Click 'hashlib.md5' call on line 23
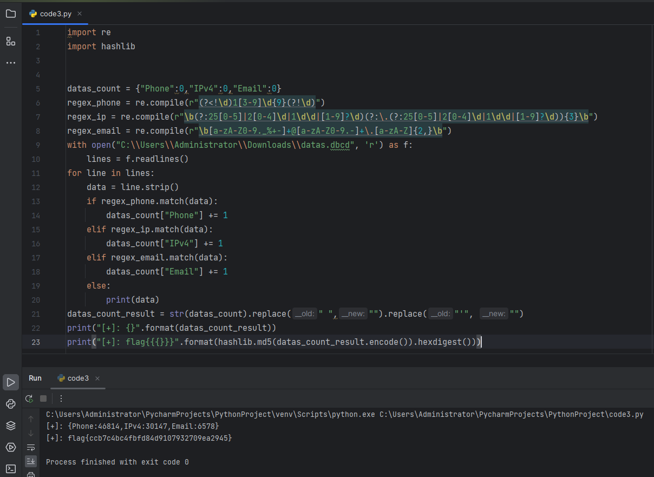Viewport: 654px width, 477px height. point(245,342)
